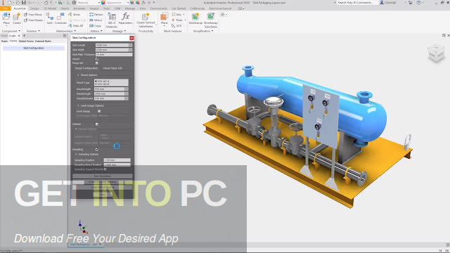Open the Vessel Length dropdown
The width and height of the screenshot is (450, 253).
[x=127, y=93]
